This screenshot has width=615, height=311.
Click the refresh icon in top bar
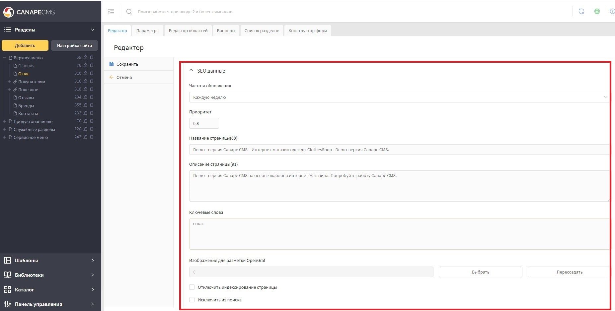click(581, 11)
